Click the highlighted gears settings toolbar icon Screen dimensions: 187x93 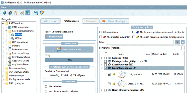(28, 12)
